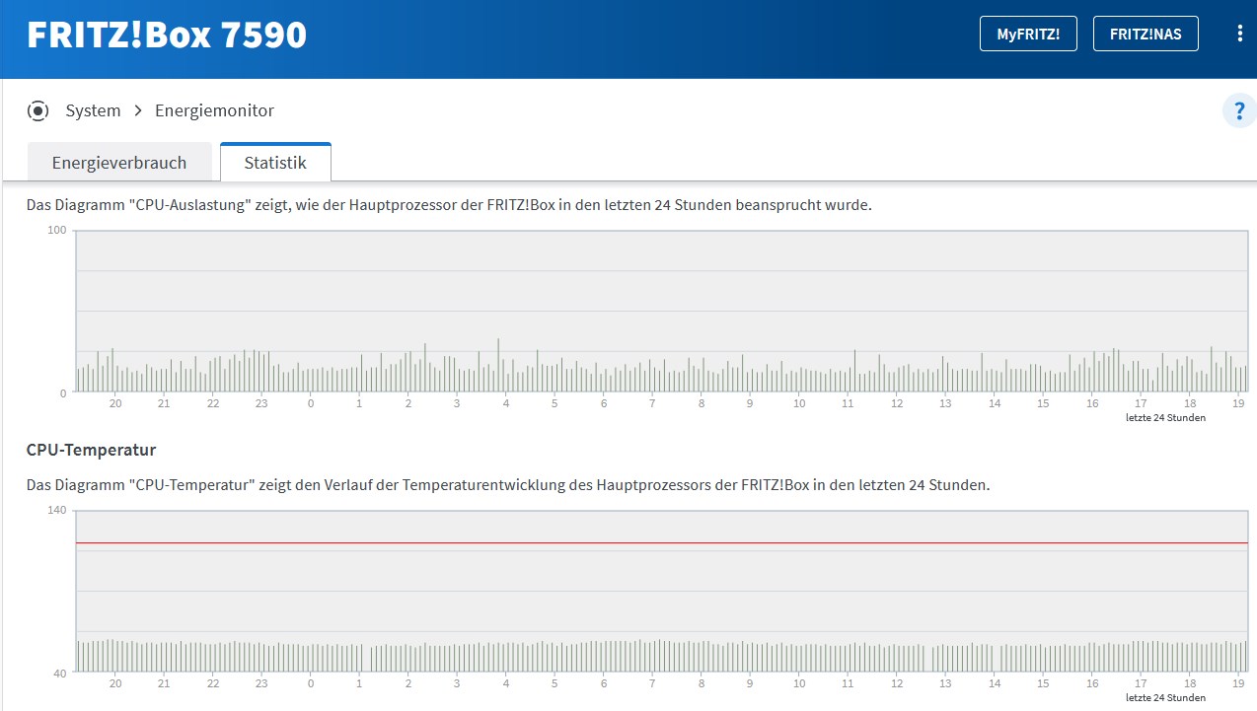The width and height of the screenshot is (1257, 711).
Task: Click 'letzte 24 Stunden' under temperature chart
Action: 1165,697
